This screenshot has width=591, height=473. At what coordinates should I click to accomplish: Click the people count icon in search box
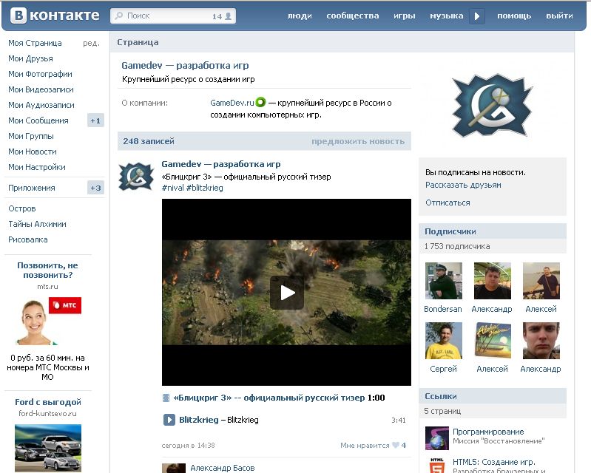click(x=228, y=16)
